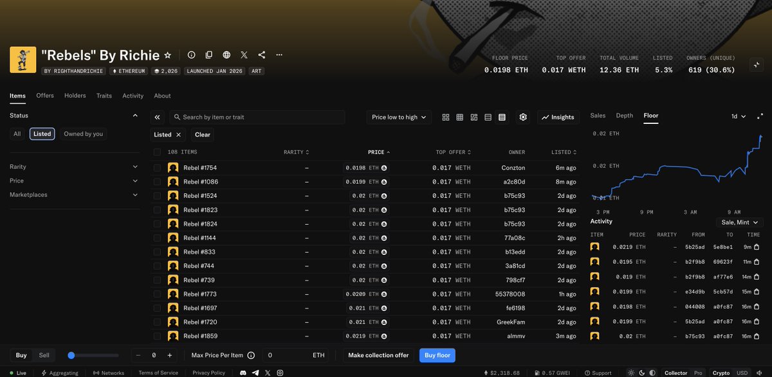
Task: Decrease item count with minus button
Action: 140,355
